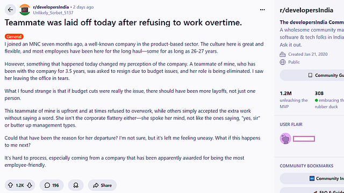Go back using the arrow icon
This screenshot has height=193, width=344.
point(10,10)
